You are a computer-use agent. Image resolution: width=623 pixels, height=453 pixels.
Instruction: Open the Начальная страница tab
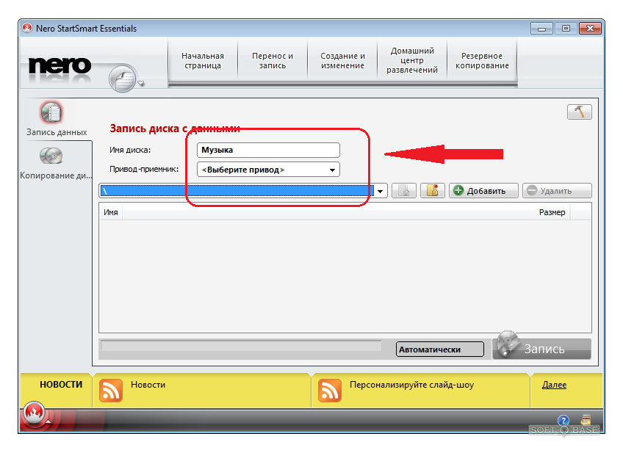pyautogui.click(x=203, y=61)
